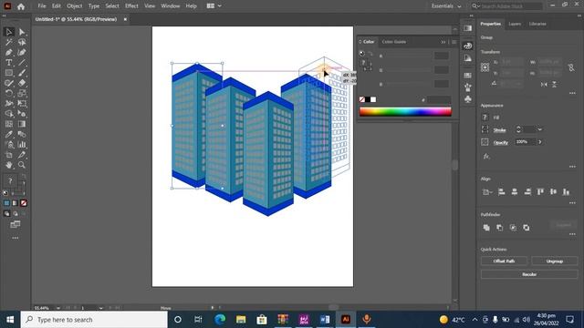The image size is (584, 328).
Task: Pick the Eyedropper tool
Action: tap(9, 134)
